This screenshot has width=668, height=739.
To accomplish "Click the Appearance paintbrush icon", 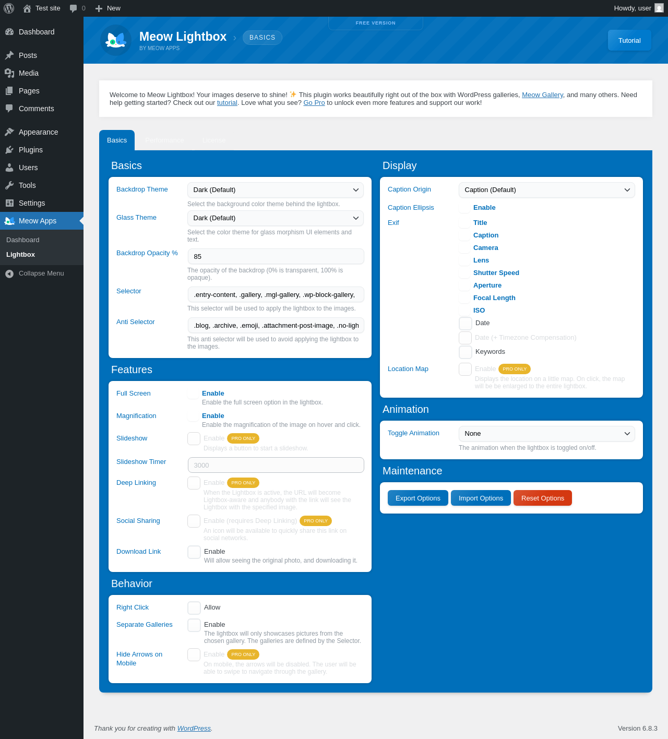I will (x=9, y=132).
